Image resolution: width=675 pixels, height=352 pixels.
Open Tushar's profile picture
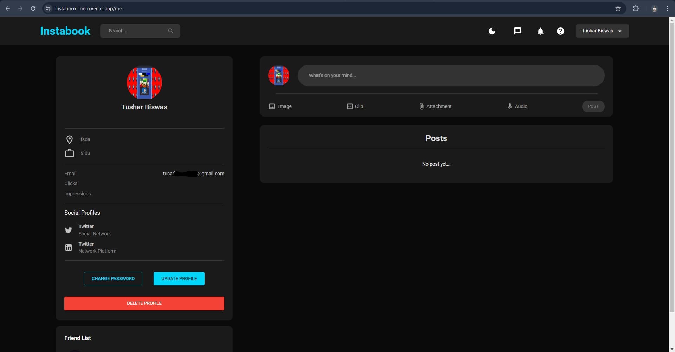click(144, 82)
